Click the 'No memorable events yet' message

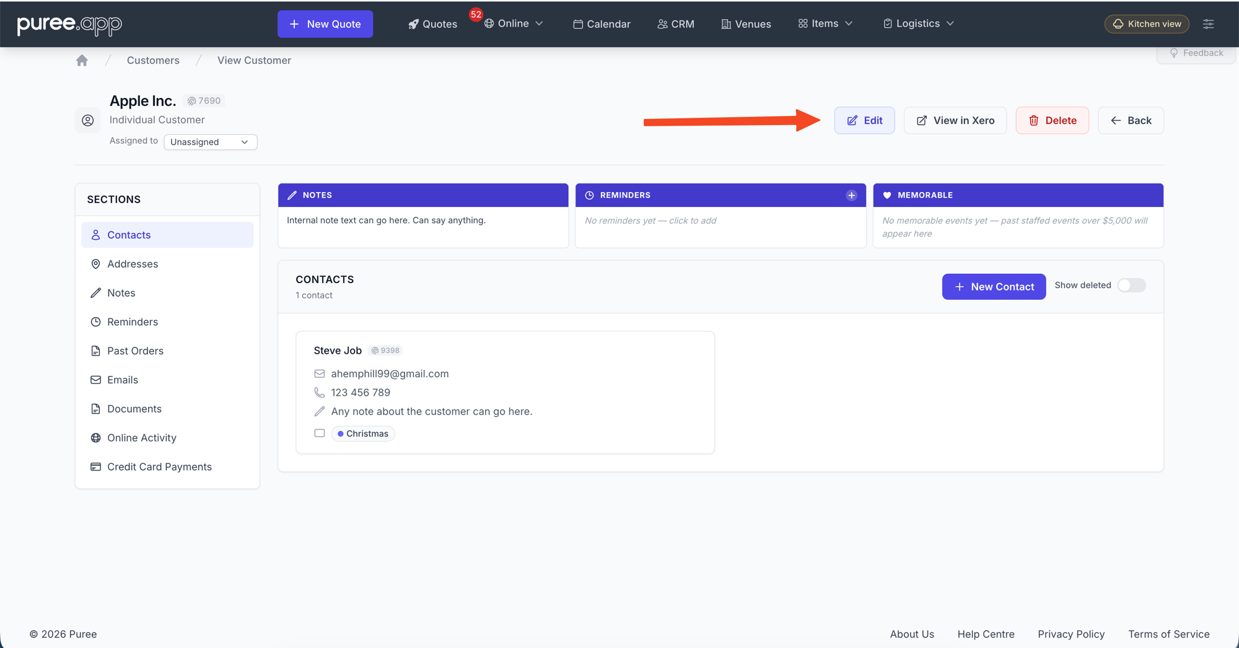point(1015,227)
